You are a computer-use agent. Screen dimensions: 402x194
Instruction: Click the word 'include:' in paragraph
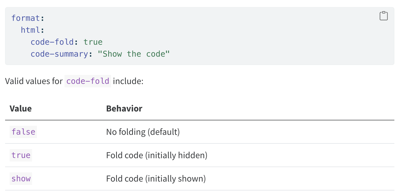(x=128, y=81)
